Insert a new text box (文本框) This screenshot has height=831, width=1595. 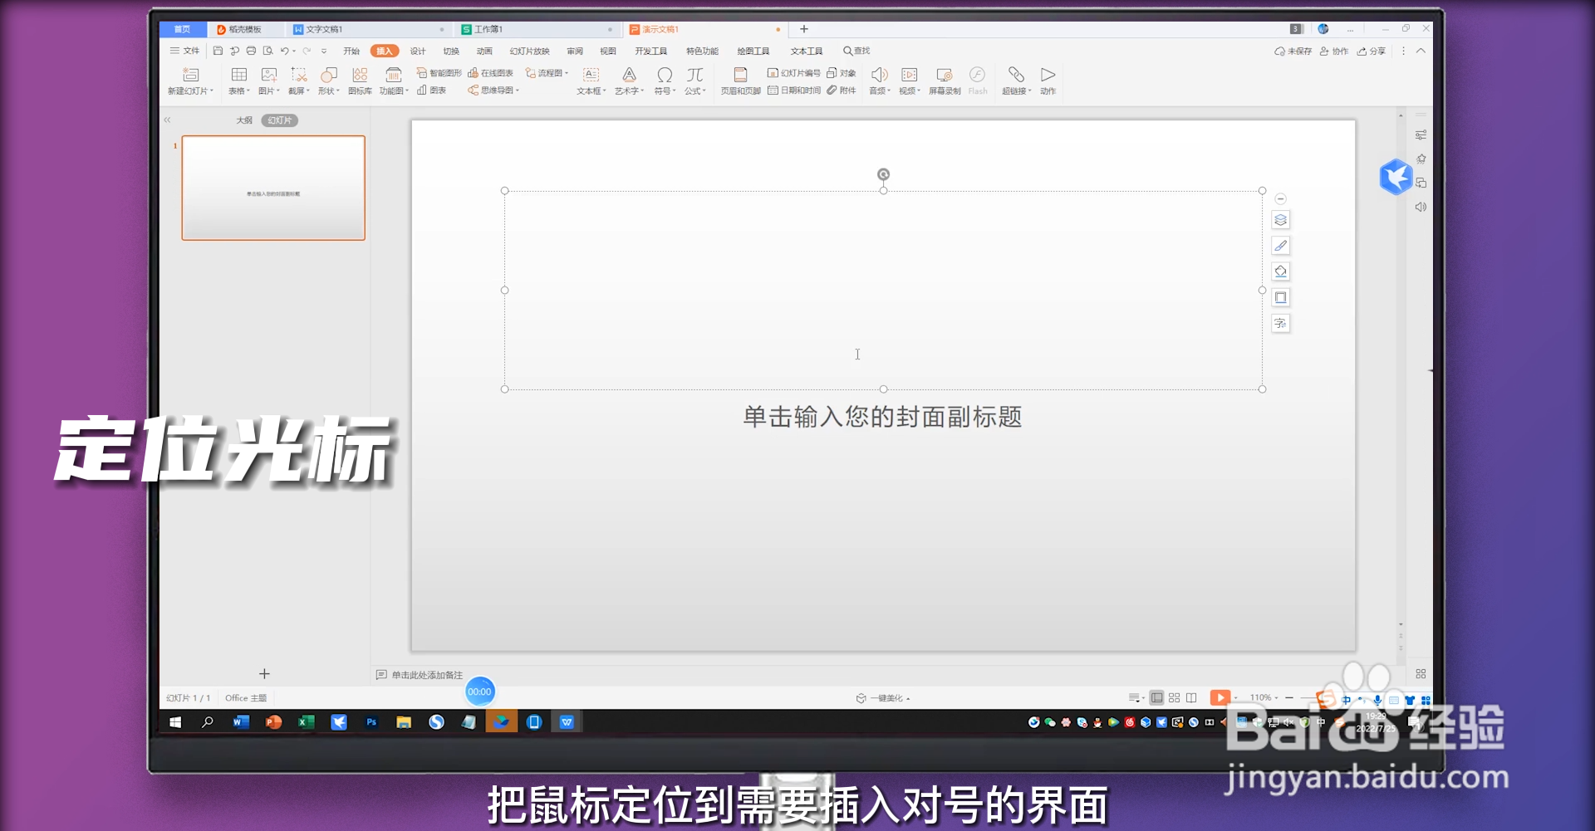point(590,81)
